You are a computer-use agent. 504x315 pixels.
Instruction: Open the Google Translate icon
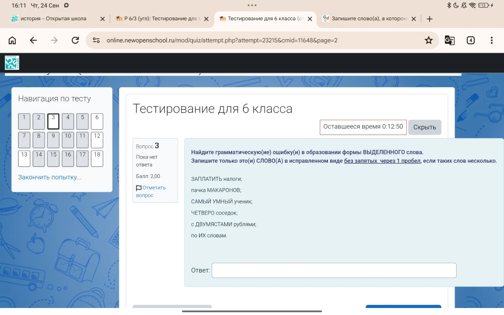[x=449, y=40]
